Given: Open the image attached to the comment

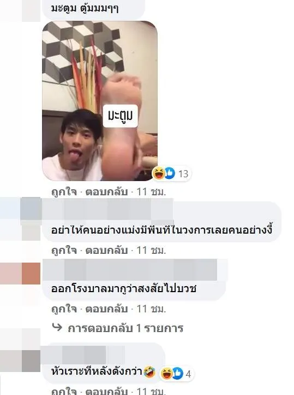Looking at the screenshot, I should [x=100, y=101].
